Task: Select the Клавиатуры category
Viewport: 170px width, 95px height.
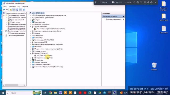Action: [39, 36]
